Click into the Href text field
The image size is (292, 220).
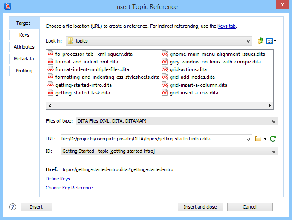click(x=169, y=169)
